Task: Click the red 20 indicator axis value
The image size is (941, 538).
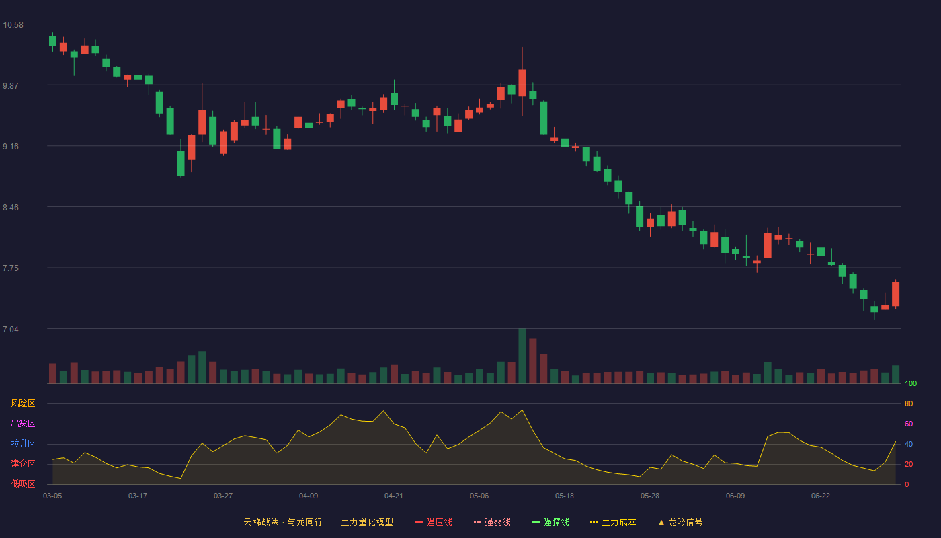Action: tap(909, 464)
